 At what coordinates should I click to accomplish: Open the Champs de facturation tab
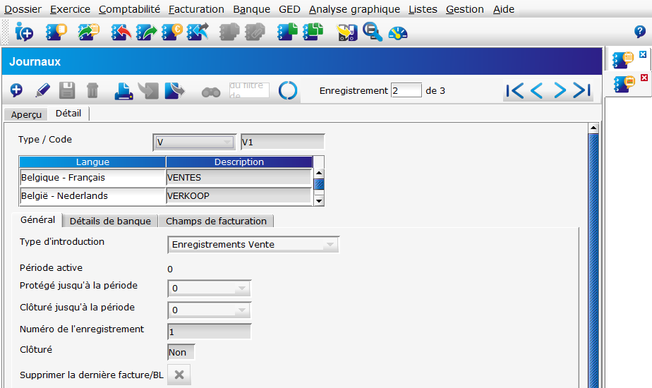point(216,221)
